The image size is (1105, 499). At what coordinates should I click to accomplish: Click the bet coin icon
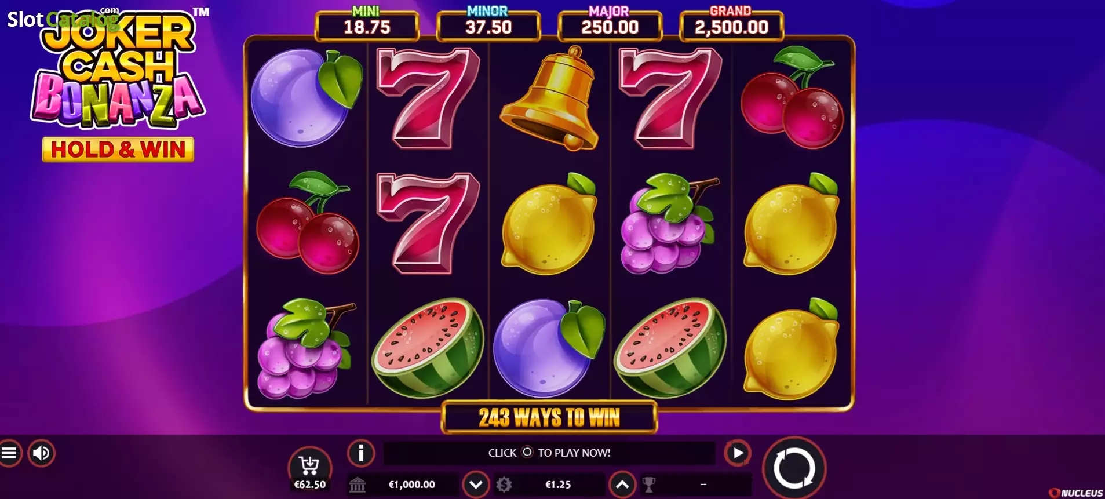(x=504, y=485)
